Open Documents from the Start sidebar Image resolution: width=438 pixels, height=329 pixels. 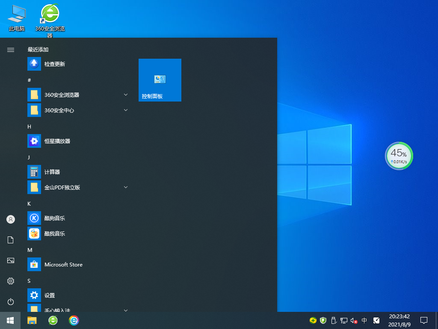(x=10, y=239)
